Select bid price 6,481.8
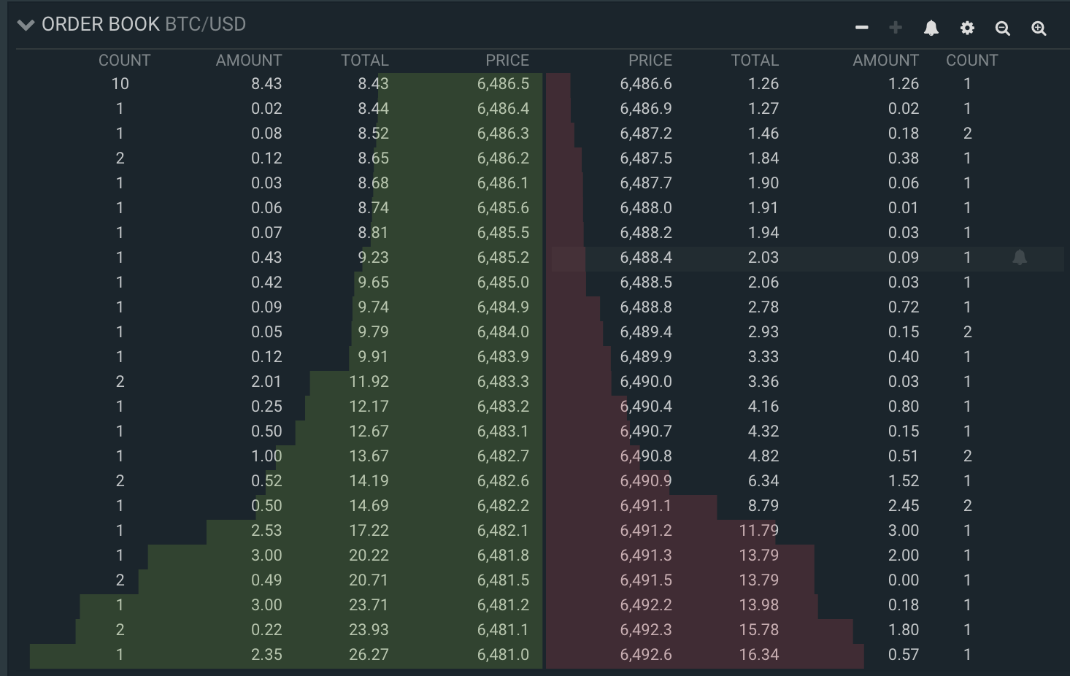Viewport: 1070px width, 676px height. click(x=503, y=556)
